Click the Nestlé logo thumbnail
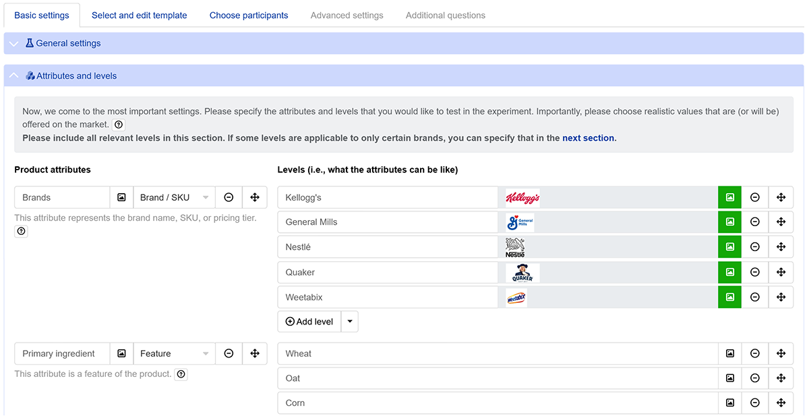Viewport: 809px width, 418px height. (x=515, y=247)
